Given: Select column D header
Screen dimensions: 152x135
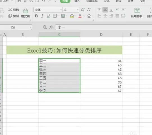Looking at the screenshot, I should click(x=101, y=34).
